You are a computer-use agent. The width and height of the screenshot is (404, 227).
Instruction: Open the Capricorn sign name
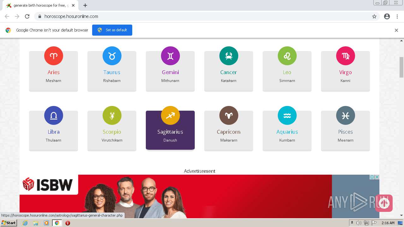pos(229,132)
